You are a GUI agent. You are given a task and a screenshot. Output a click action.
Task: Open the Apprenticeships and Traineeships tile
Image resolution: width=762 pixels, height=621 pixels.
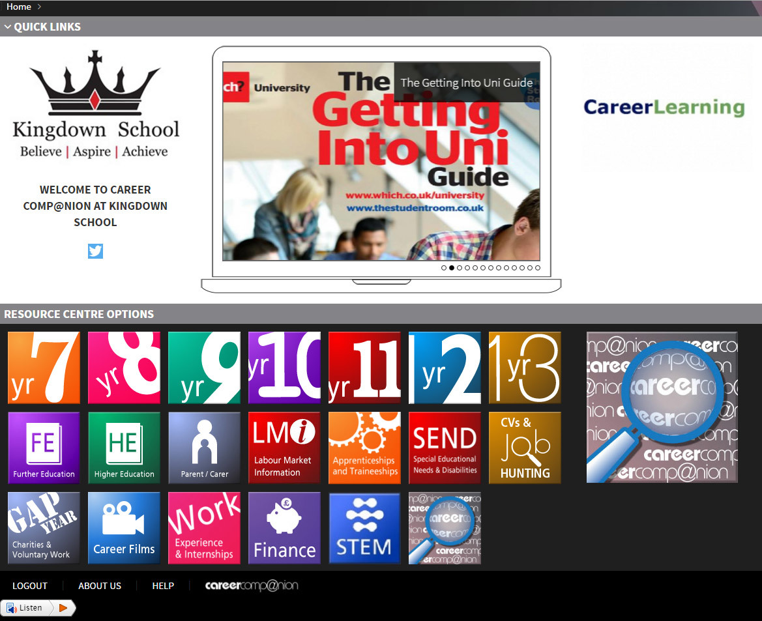click(x=364, y=448)
